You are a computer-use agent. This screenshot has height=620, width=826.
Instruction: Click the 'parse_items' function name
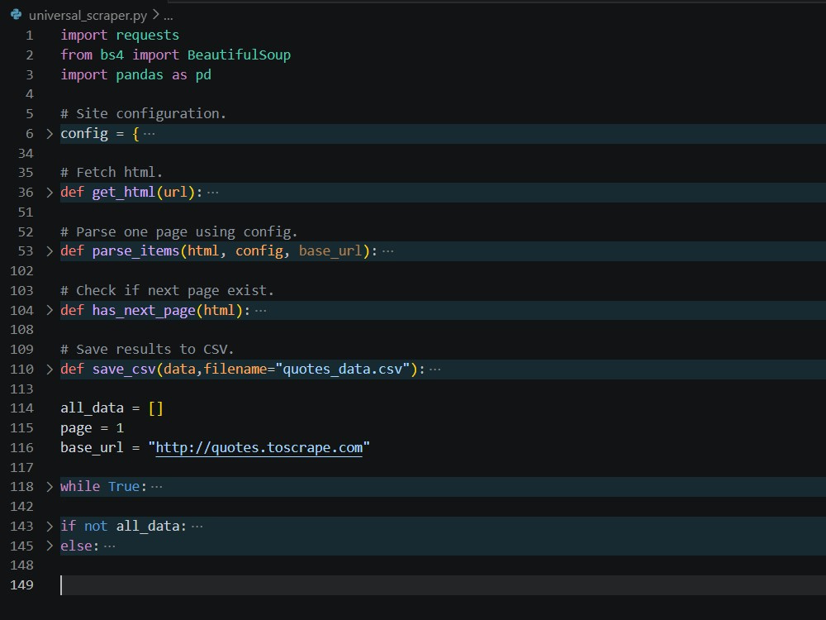tap(135, 251)
